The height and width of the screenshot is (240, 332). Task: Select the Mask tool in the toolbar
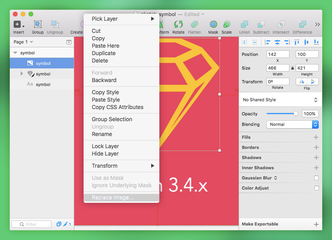click(213, 25)
